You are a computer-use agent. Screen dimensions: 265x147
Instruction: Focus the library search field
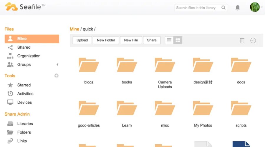201,8
